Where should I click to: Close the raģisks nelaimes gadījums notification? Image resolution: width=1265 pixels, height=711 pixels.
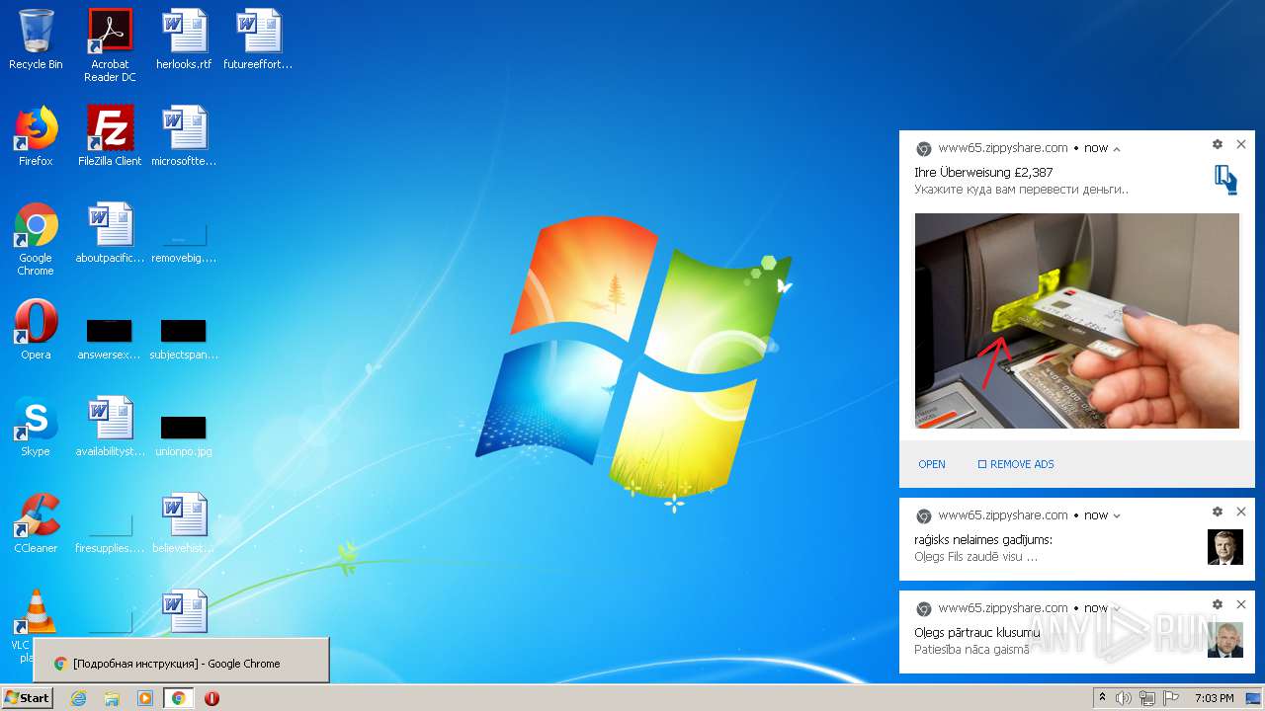point(1241,512)
